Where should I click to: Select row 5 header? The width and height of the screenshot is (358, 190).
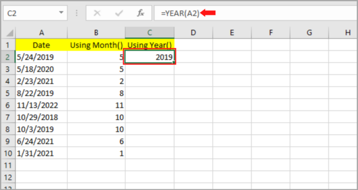click(x=8, y=93)
